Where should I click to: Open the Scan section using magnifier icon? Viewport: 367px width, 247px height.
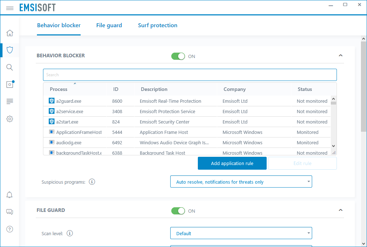click(10, 67)
